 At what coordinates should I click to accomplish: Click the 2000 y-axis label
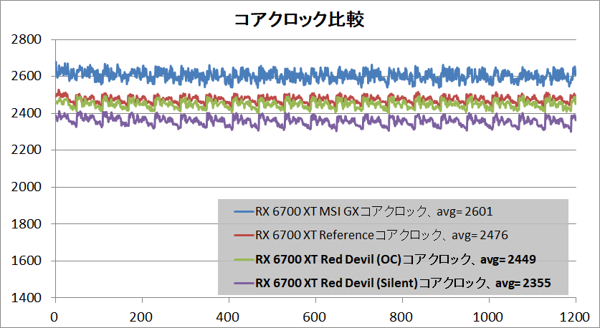pyautogui.click(x=27, y=187)
